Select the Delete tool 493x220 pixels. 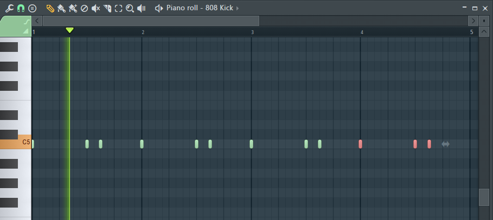84,9
